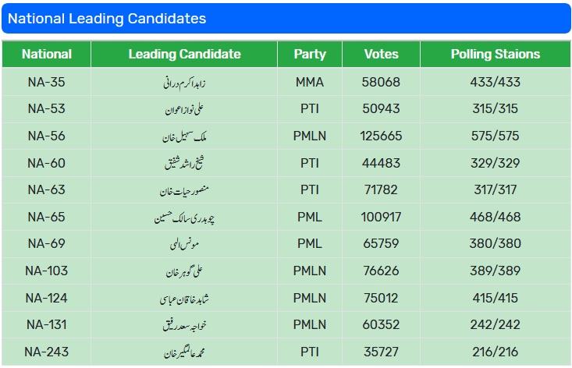Click the PML party cell for NA-65
This screenshot has width=572, height=368.
tap(310, 217)
